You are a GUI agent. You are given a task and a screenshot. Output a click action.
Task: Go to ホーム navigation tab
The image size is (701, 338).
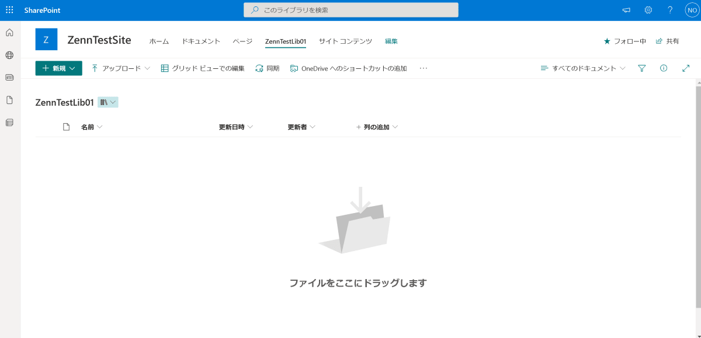159,41
